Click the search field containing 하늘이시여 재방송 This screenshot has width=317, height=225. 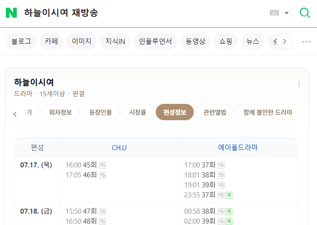141,13
